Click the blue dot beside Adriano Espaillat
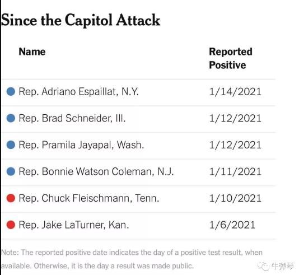Image resolution: width=299 pixels, height=275 pixels. [11, 91]
